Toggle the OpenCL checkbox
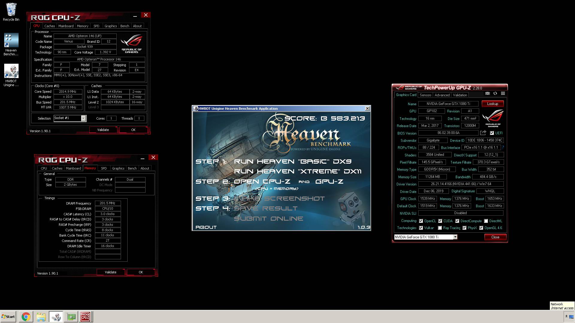The image size is (575, 323). click(421, 221)
